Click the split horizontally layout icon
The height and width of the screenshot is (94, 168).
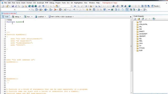[x=142, y=6]
